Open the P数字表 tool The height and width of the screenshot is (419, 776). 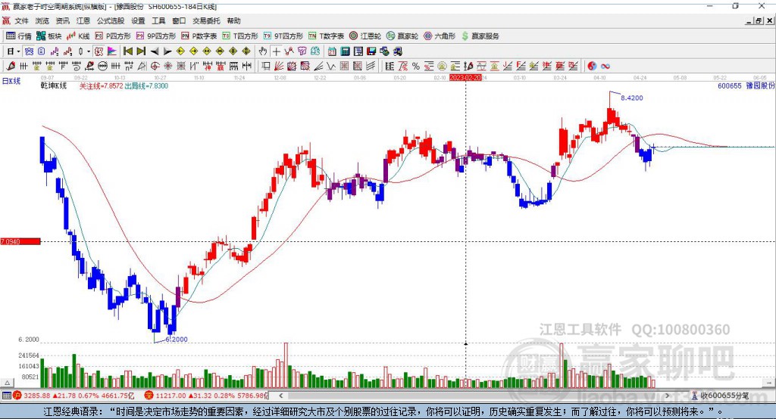(x=199, y=36)
